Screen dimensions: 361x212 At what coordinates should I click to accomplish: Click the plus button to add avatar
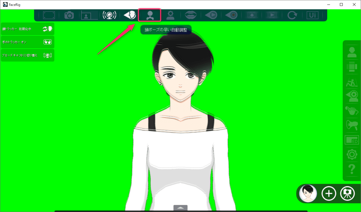pos(329,193)
